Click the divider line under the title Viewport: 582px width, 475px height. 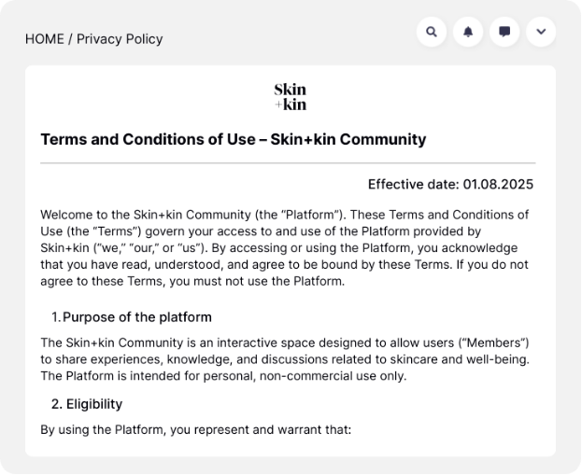[288, 163]
